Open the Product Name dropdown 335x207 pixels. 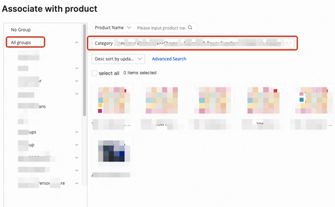pyautogui.click(x=113, y=28)
